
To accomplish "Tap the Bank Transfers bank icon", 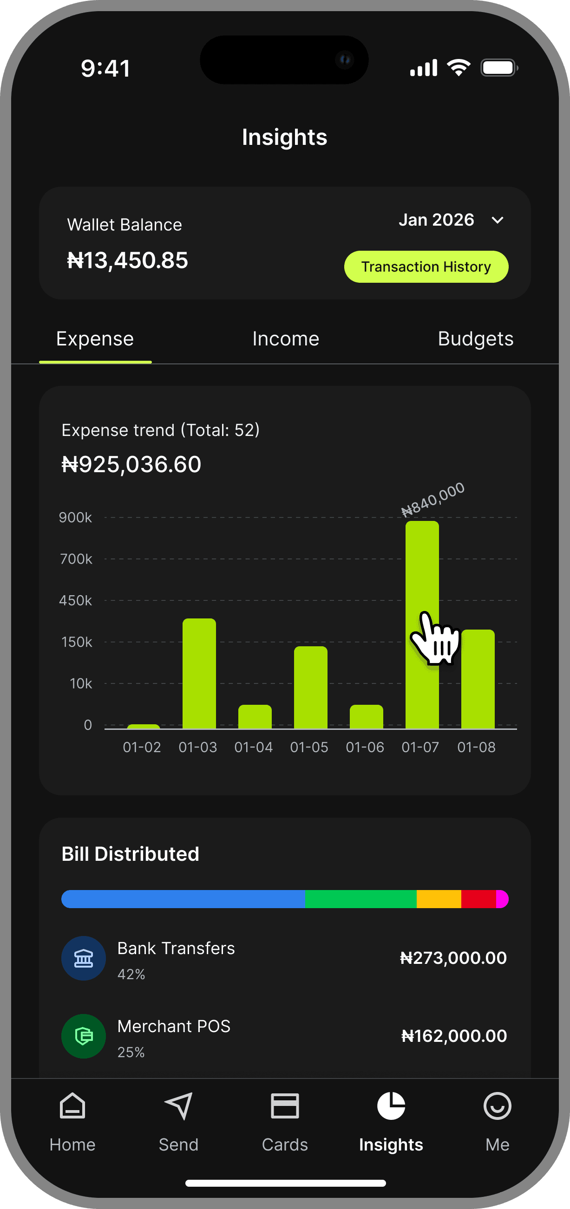I will tap(84, 958).
